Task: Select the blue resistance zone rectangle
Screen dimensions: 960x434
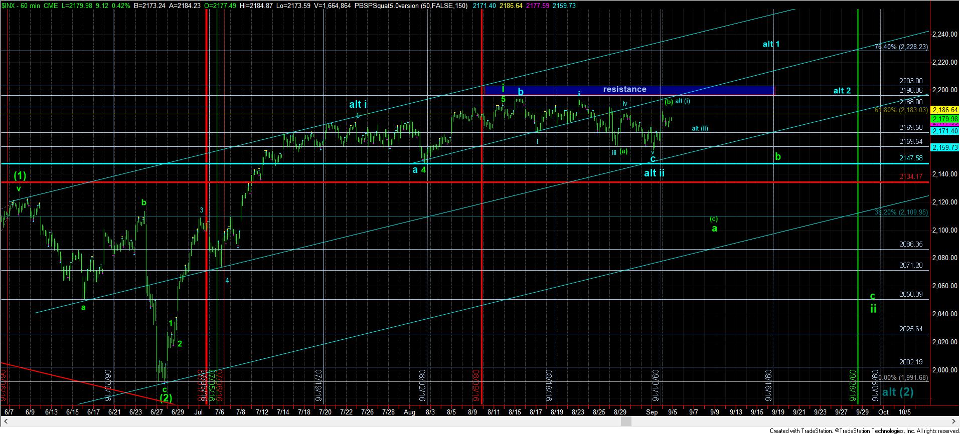Action: [629, 90]
